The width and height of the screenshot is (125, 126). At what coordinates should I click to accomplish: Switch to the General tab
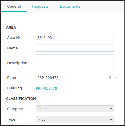14,7
